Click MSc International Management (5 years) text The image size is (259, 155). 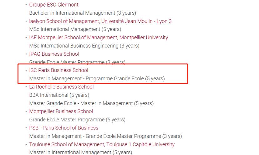click(75, 30)
